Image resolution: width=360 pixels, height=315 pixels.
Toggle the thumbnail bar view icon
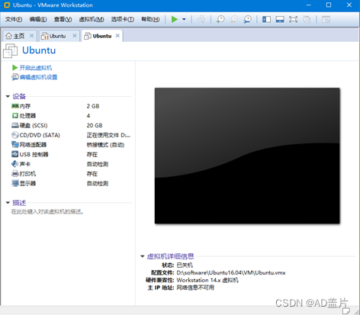click(280, 19)
